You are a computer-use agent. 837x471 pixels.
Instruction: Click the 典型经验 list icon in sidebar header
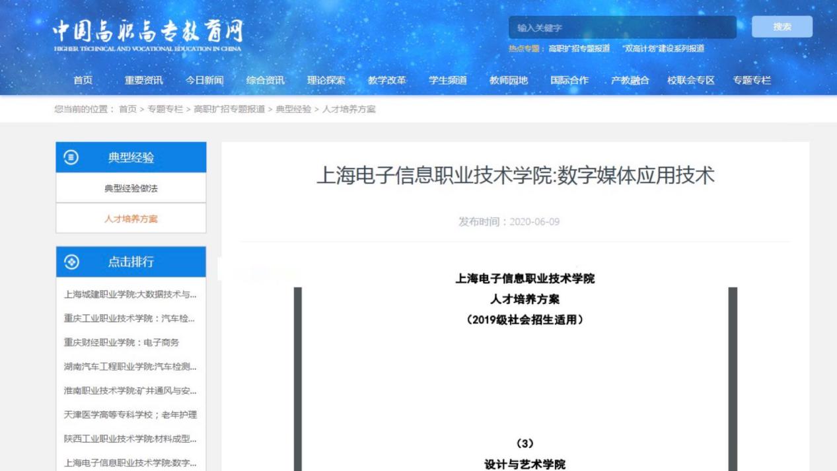[x=71, y=157]
